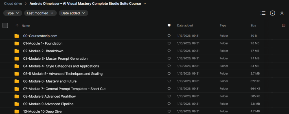The height and width of the screenshot is (114, 289).
Task: Favorite the 04-Module 4 Style Categories folder
Action: tap(169, 66)
